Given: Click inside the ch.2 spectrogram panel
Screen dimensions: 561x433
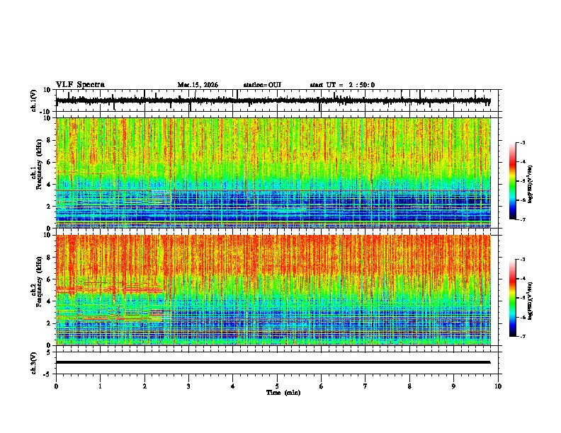Looking at the screenshot, I should (273, 290).
